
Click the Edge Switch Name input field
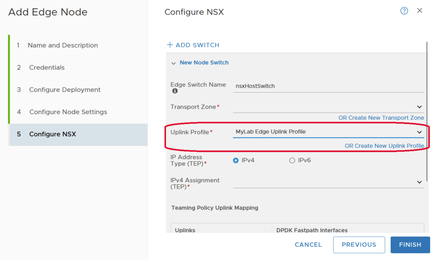tap(328, 86)
